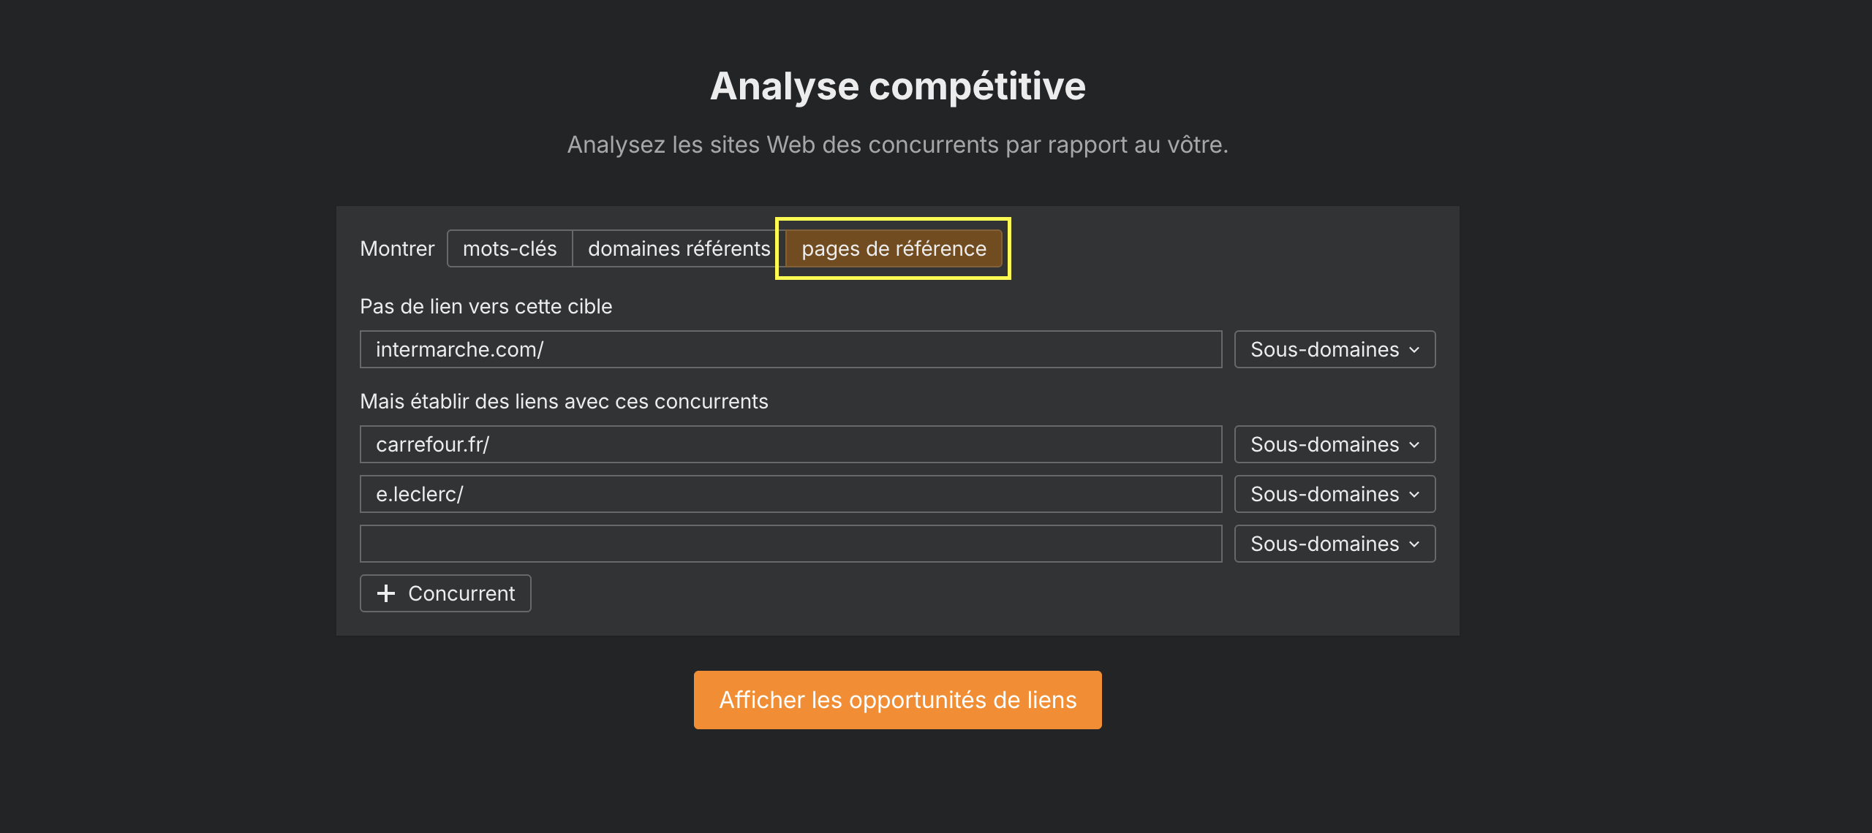Switch to the domaines référents tab
The height and width of the screenshot is (833, 1872).
coord(677,248)
